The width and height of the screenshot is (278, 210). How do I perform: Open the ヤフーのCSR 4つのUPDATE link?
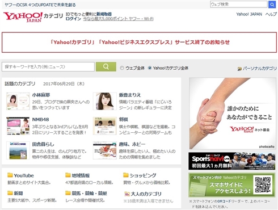(x=40, y=5)
